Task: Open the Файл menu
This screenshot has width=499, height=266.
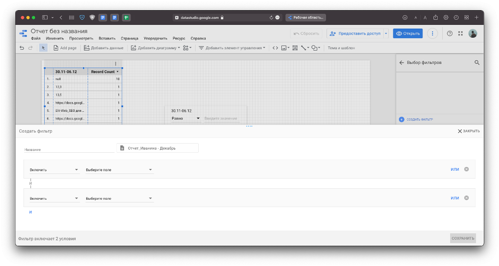Action: click(x=36, y=38)
